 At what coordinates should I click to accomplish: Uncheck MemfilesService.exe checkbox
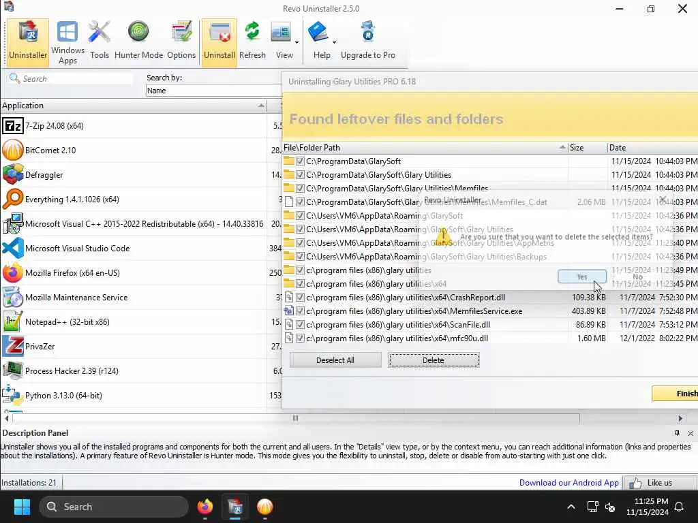pyautogui.click(x=300, y=311)
